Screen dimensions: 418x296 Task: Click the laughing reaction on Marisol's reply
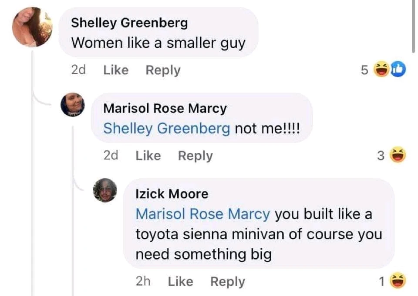coord(397,155)
